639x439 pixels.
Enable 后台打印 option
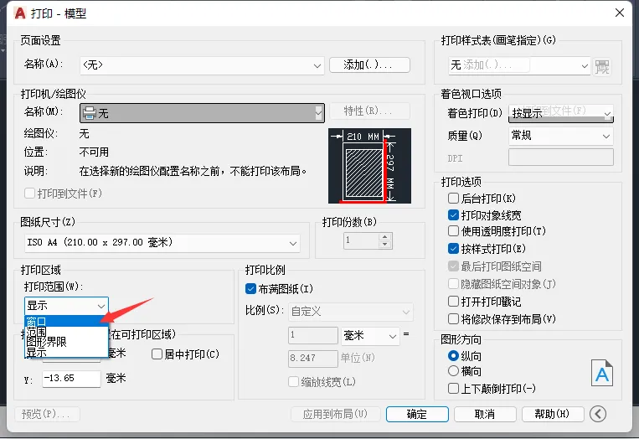pyautogui.click(x=453, y=199)
